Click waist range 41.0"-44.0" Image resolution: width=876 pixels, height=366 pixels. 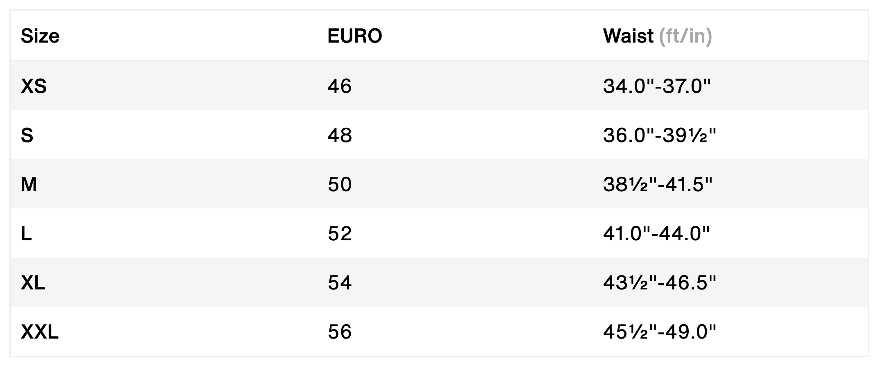[656, 233]
